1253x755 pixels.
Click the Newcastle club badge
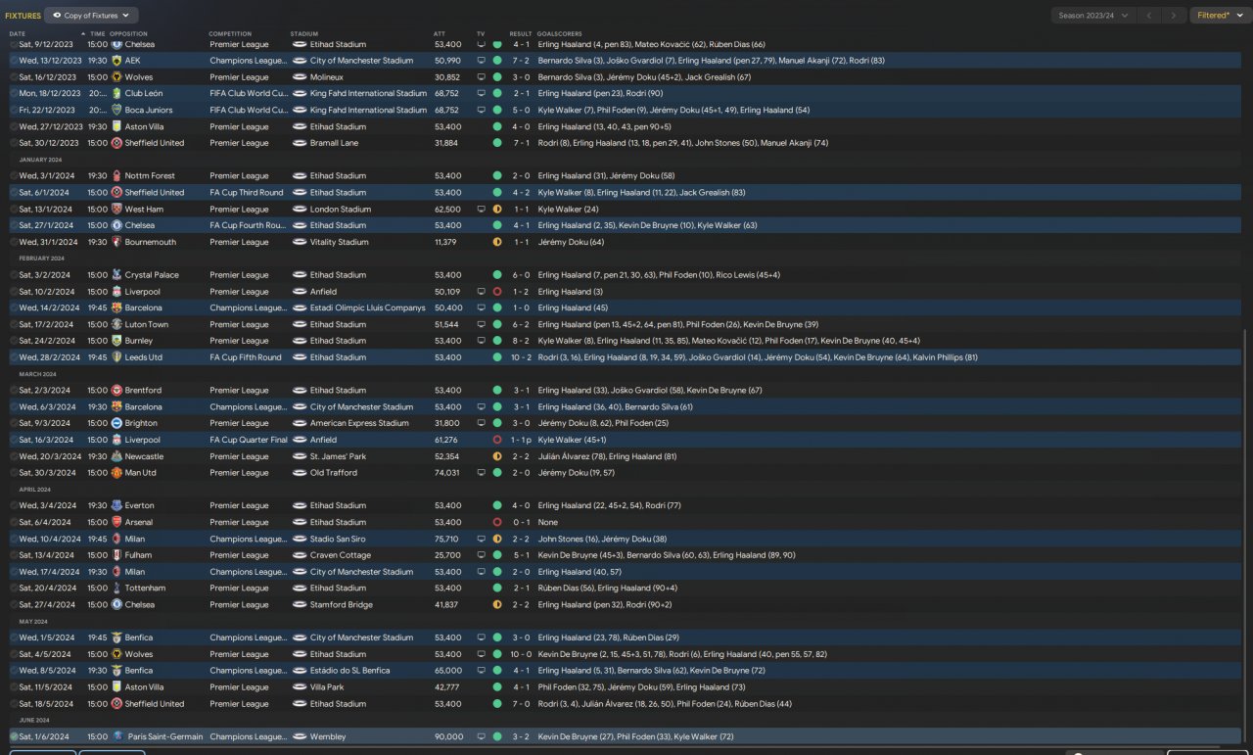(116, 456)
